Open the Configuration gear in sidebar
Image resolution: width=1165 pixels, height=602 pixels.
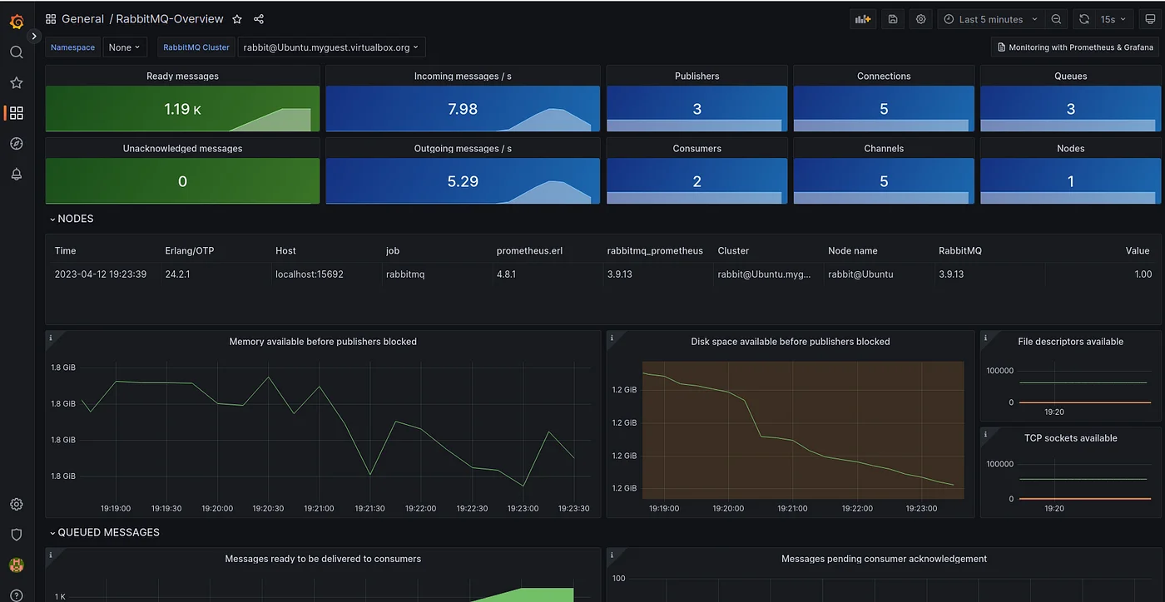pos(17,505)
